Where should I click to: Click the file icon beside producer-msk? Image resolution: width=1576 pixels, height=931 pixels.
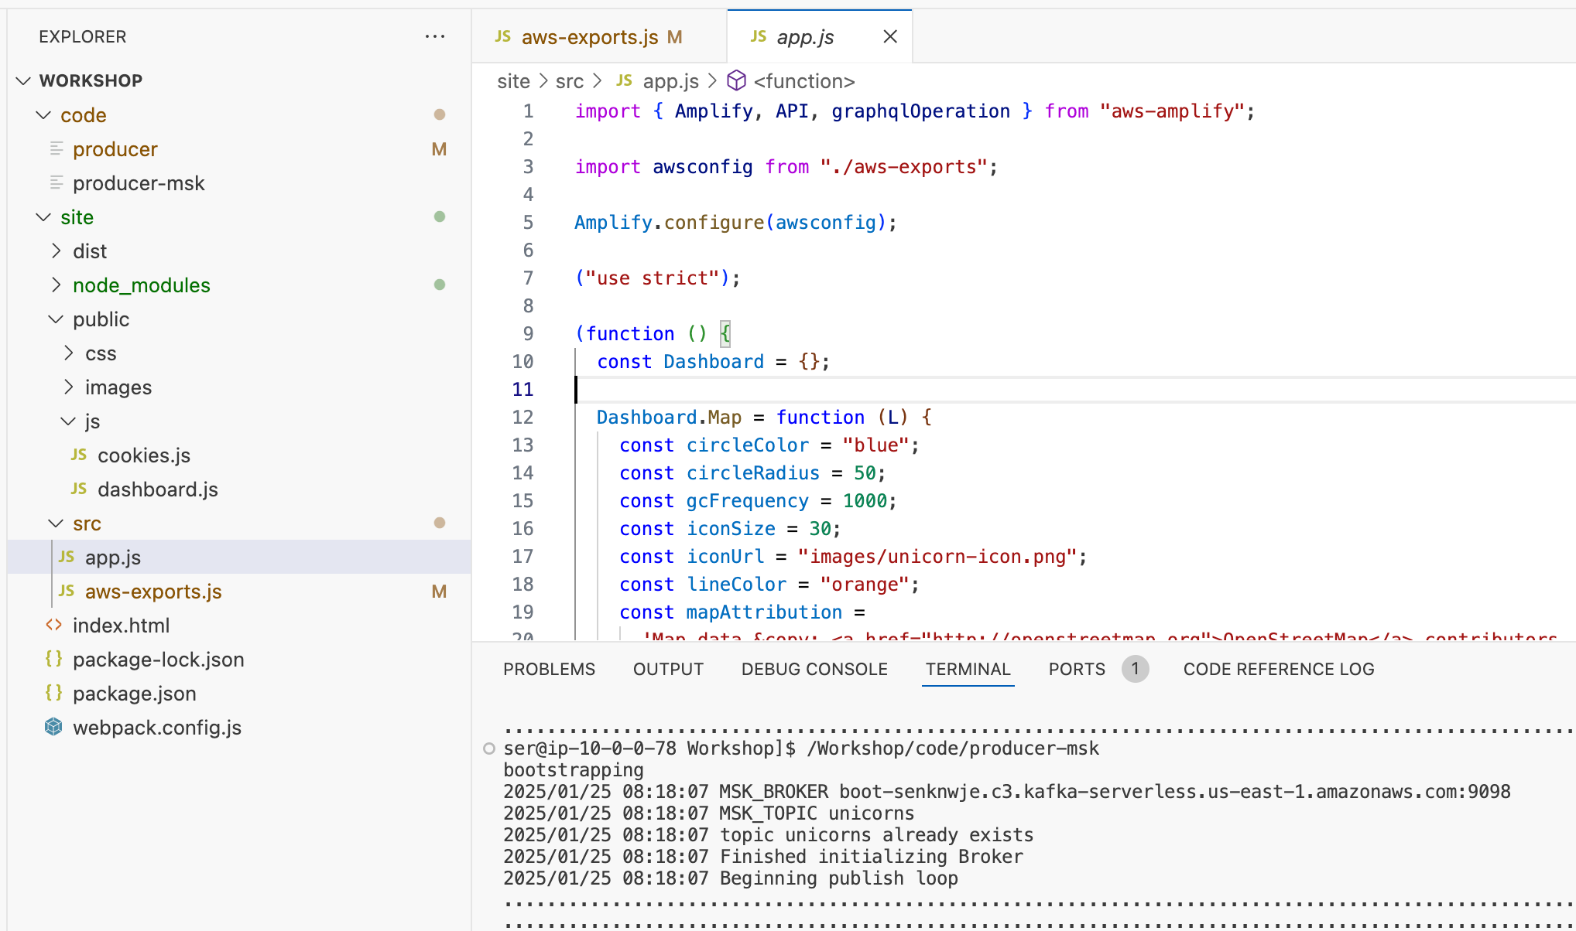(57, 182)
